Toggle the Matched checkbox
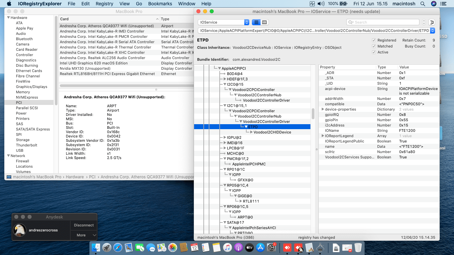This screenshot has height=255, width=454. pos(374,46)
